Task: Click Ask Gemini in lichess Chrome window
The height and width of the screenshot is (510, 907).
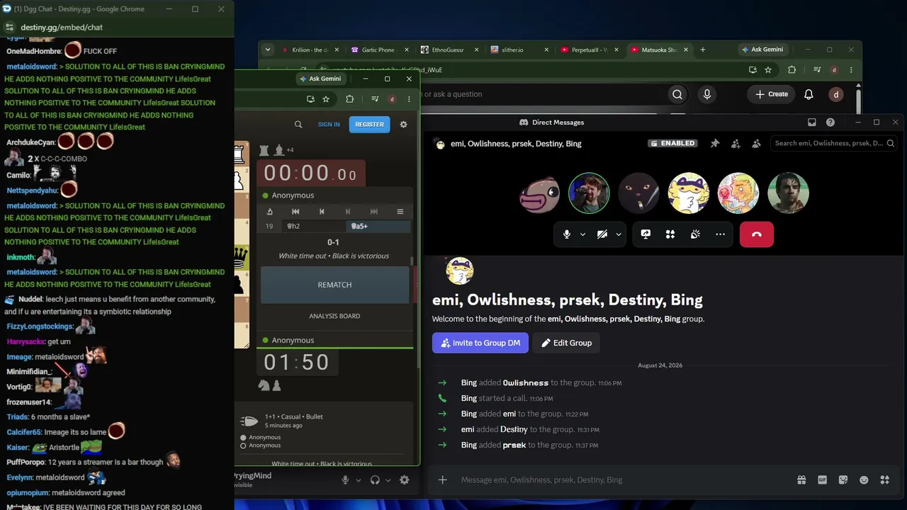Action: coord(320,79)
